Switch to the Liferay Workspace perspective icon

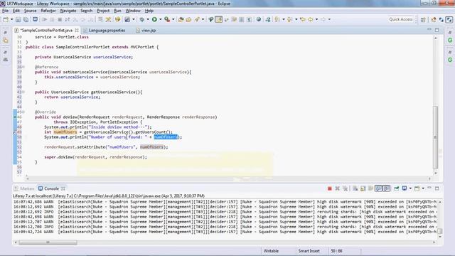pos(449,19)
